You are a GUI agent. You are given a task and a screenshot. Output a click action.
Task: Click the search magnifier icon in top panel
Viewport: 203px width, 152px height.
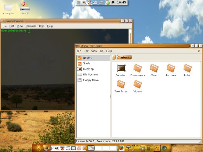click(x=84, y=3)
